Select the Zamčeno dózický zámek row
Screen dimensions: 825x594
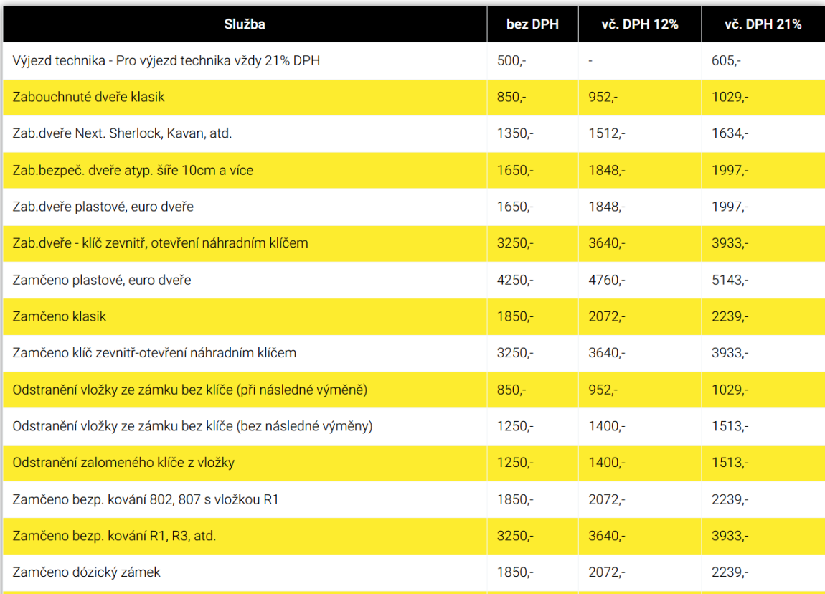pos(414,572)
